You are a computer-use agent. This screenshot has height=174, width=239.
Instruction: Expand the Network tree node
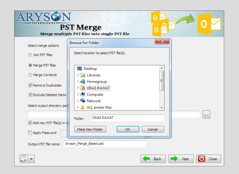click(x=78, y=101)
